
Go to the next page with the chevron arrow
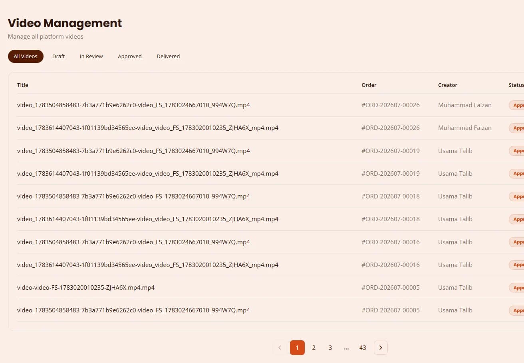click(381, 347)
